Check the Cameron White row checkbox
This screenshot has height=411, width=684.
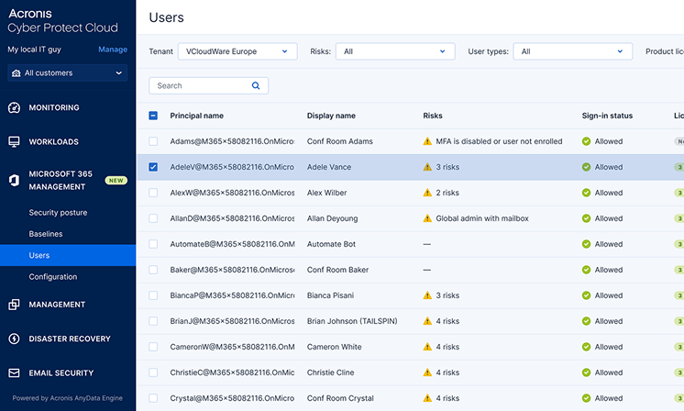[153, 347]
